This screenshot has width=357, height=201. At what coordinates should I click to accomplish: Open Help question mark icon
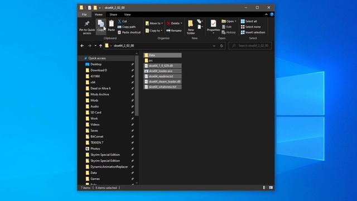click(x=272, y=15)
